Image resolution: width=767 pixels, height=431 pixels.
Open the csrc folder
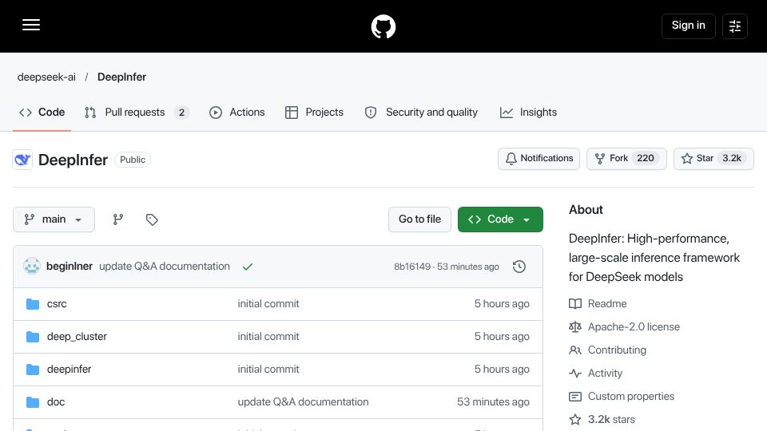[x=57, y=304]
